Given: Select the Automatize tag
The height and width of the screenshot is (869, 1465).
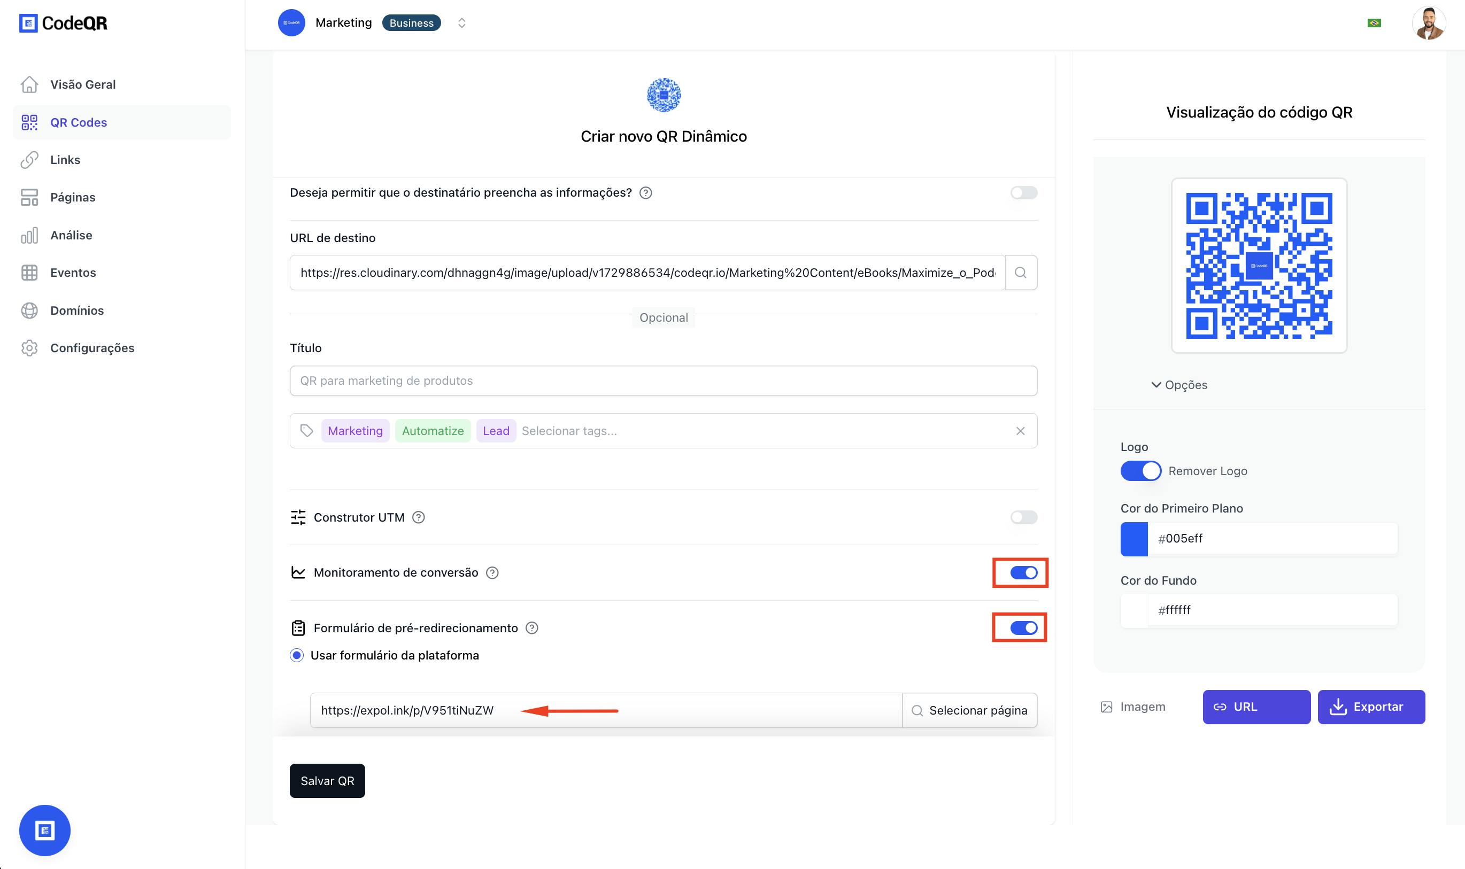Looking at the screenshot, I should 433,431.
